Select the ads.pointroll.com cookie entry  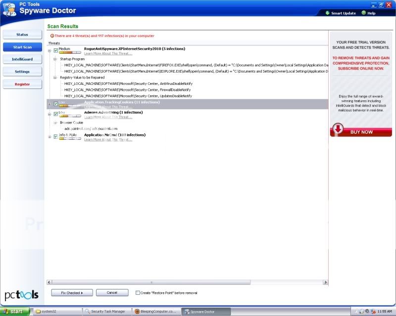tap(91, 129)
